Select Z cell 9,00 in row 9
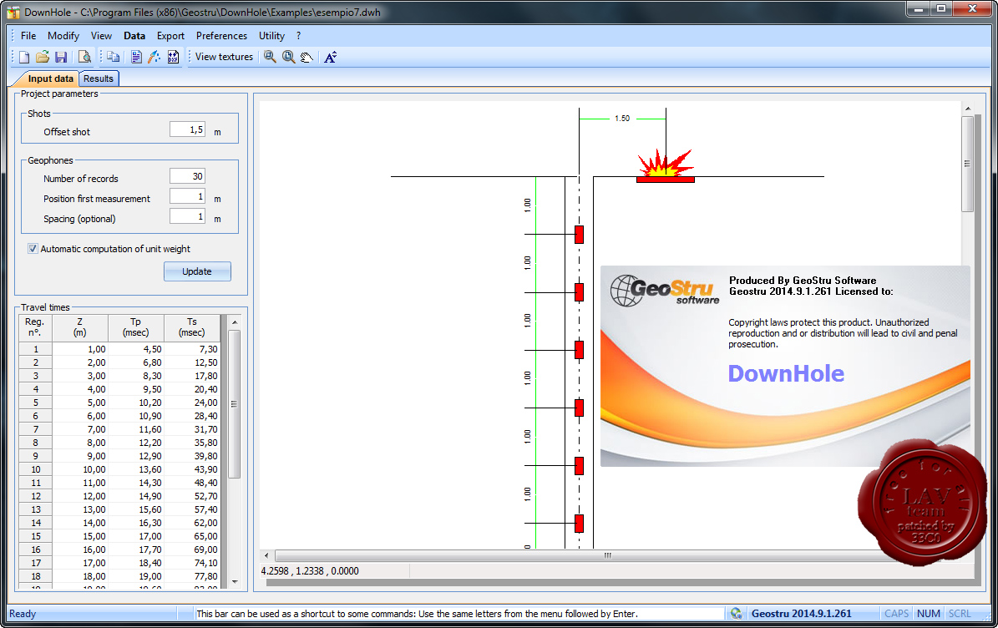The image size is (998, 628). point(80,456)
